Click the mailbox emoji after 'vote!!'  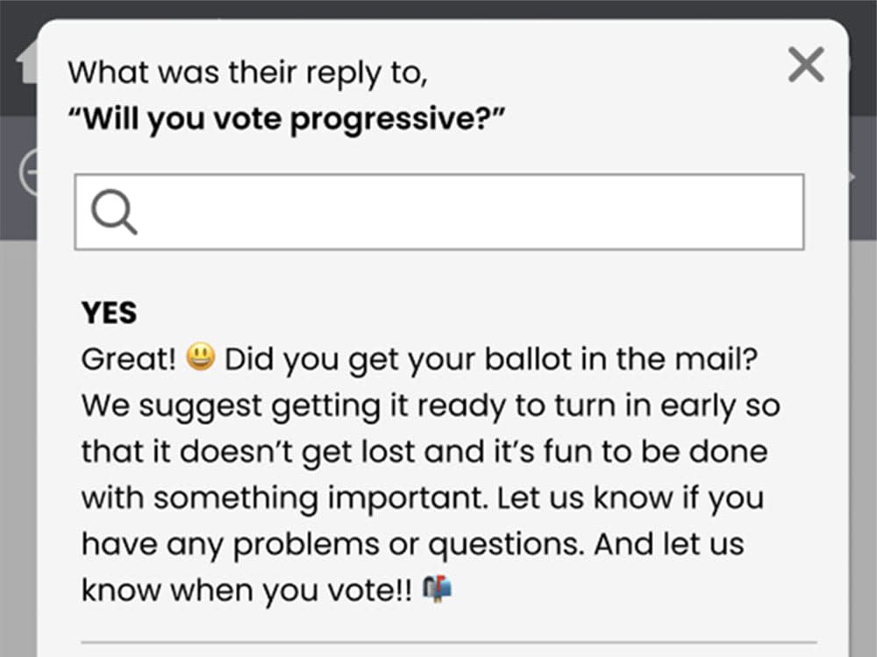(x=438, y=589)
